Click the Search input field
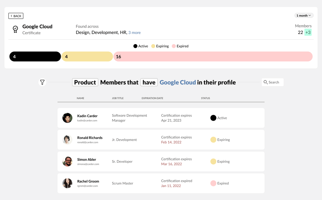The width and height of the screenshot is (322, 200). point(273,82)
